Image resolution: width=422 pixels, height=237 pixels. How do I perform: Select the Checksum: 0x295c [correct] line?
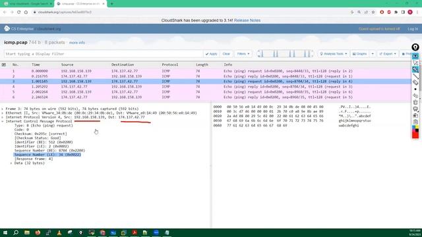coord(41,134)
